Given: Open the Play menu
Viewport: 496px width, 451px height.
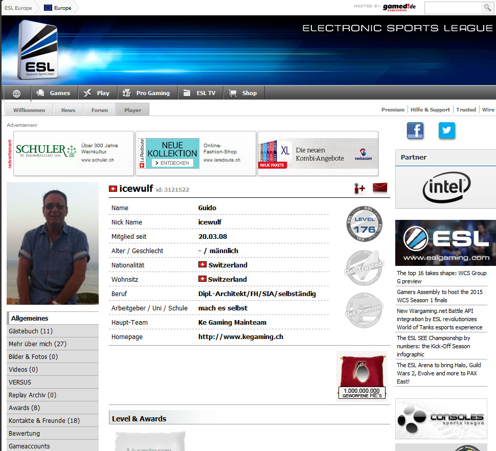Looking at the screenshot, I should click(x=98, y=93).
